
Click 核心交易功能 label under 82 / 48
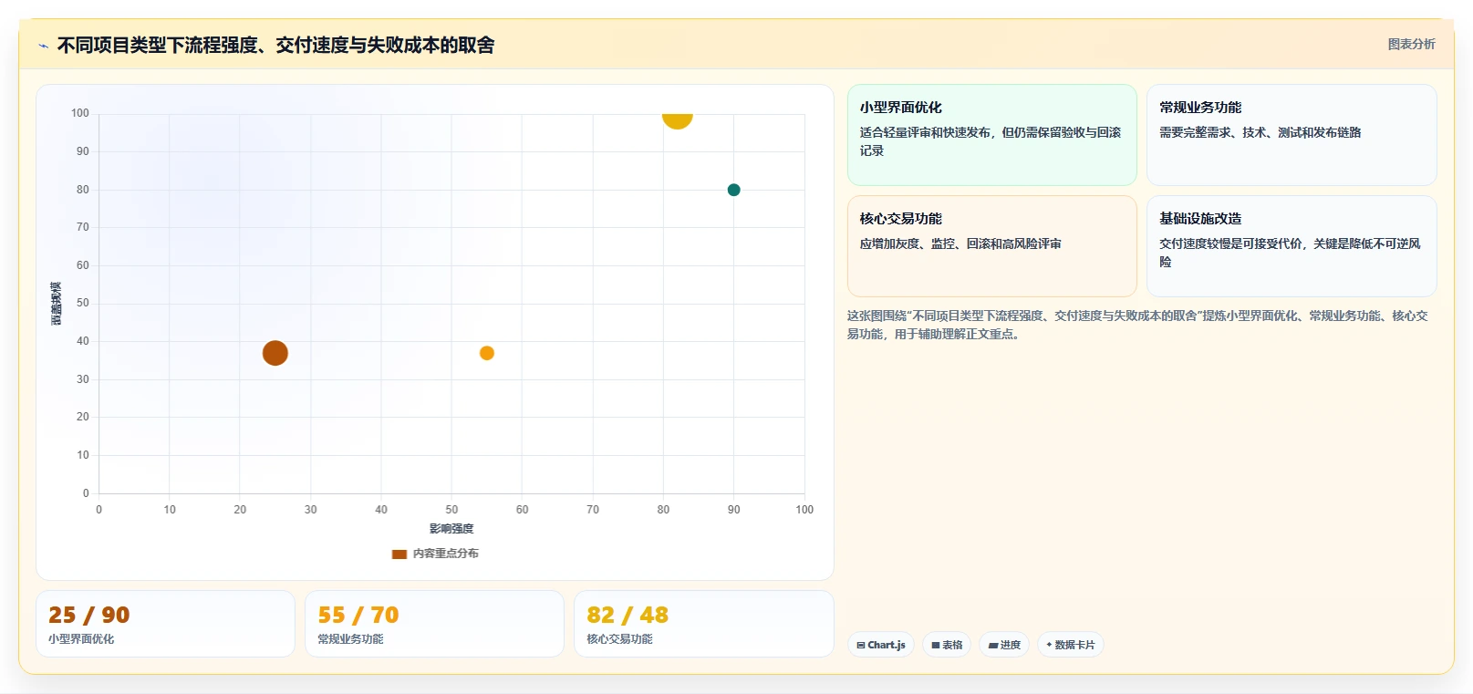point(619,639)
